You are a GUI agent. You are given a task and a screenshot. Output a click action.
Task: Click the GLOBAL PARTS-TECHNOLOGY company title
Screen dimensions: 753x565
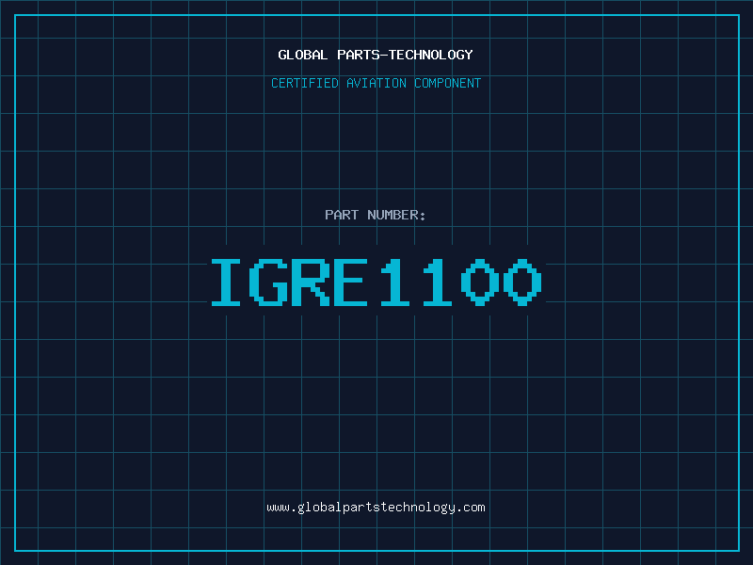point(376,55)
